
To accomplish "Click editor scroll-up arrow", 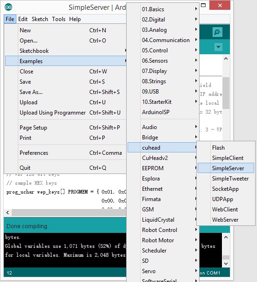I will [x=226, y=58].
